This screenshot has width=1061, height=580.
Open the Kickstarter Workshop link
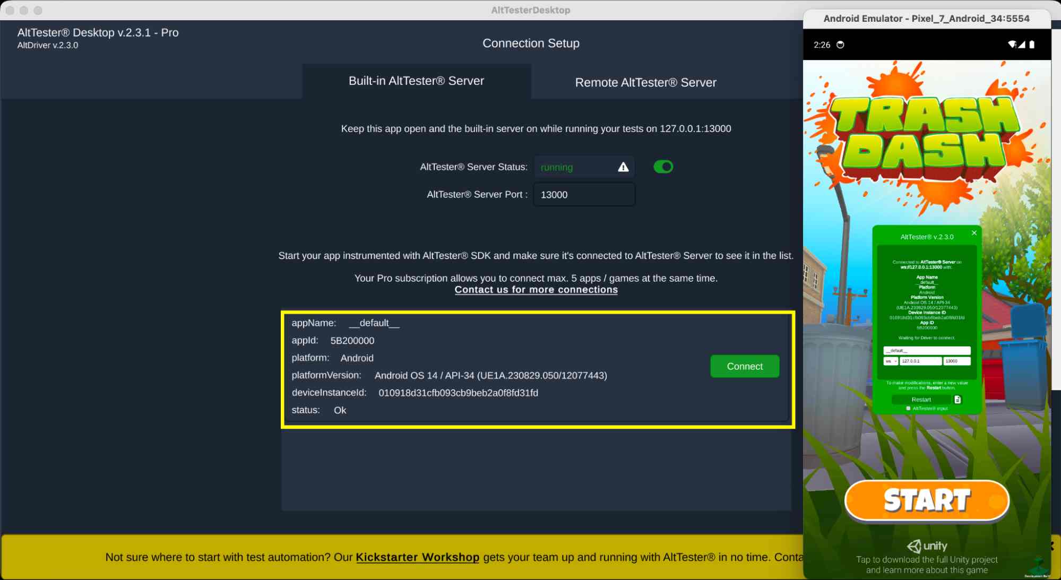417,557
